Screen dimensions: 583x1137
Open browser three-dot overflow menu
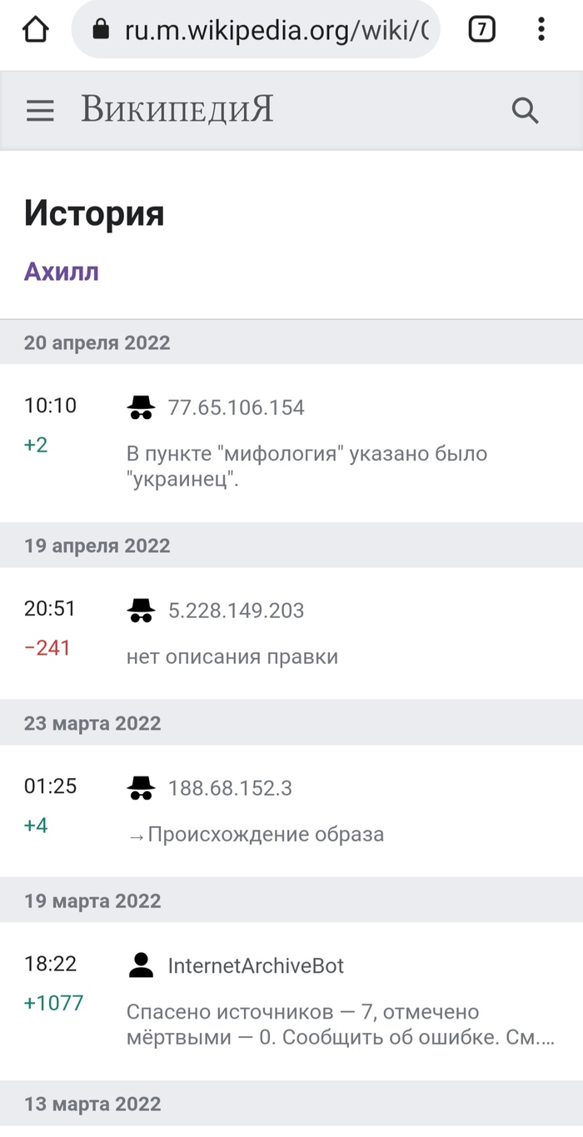tap(541, 30)
